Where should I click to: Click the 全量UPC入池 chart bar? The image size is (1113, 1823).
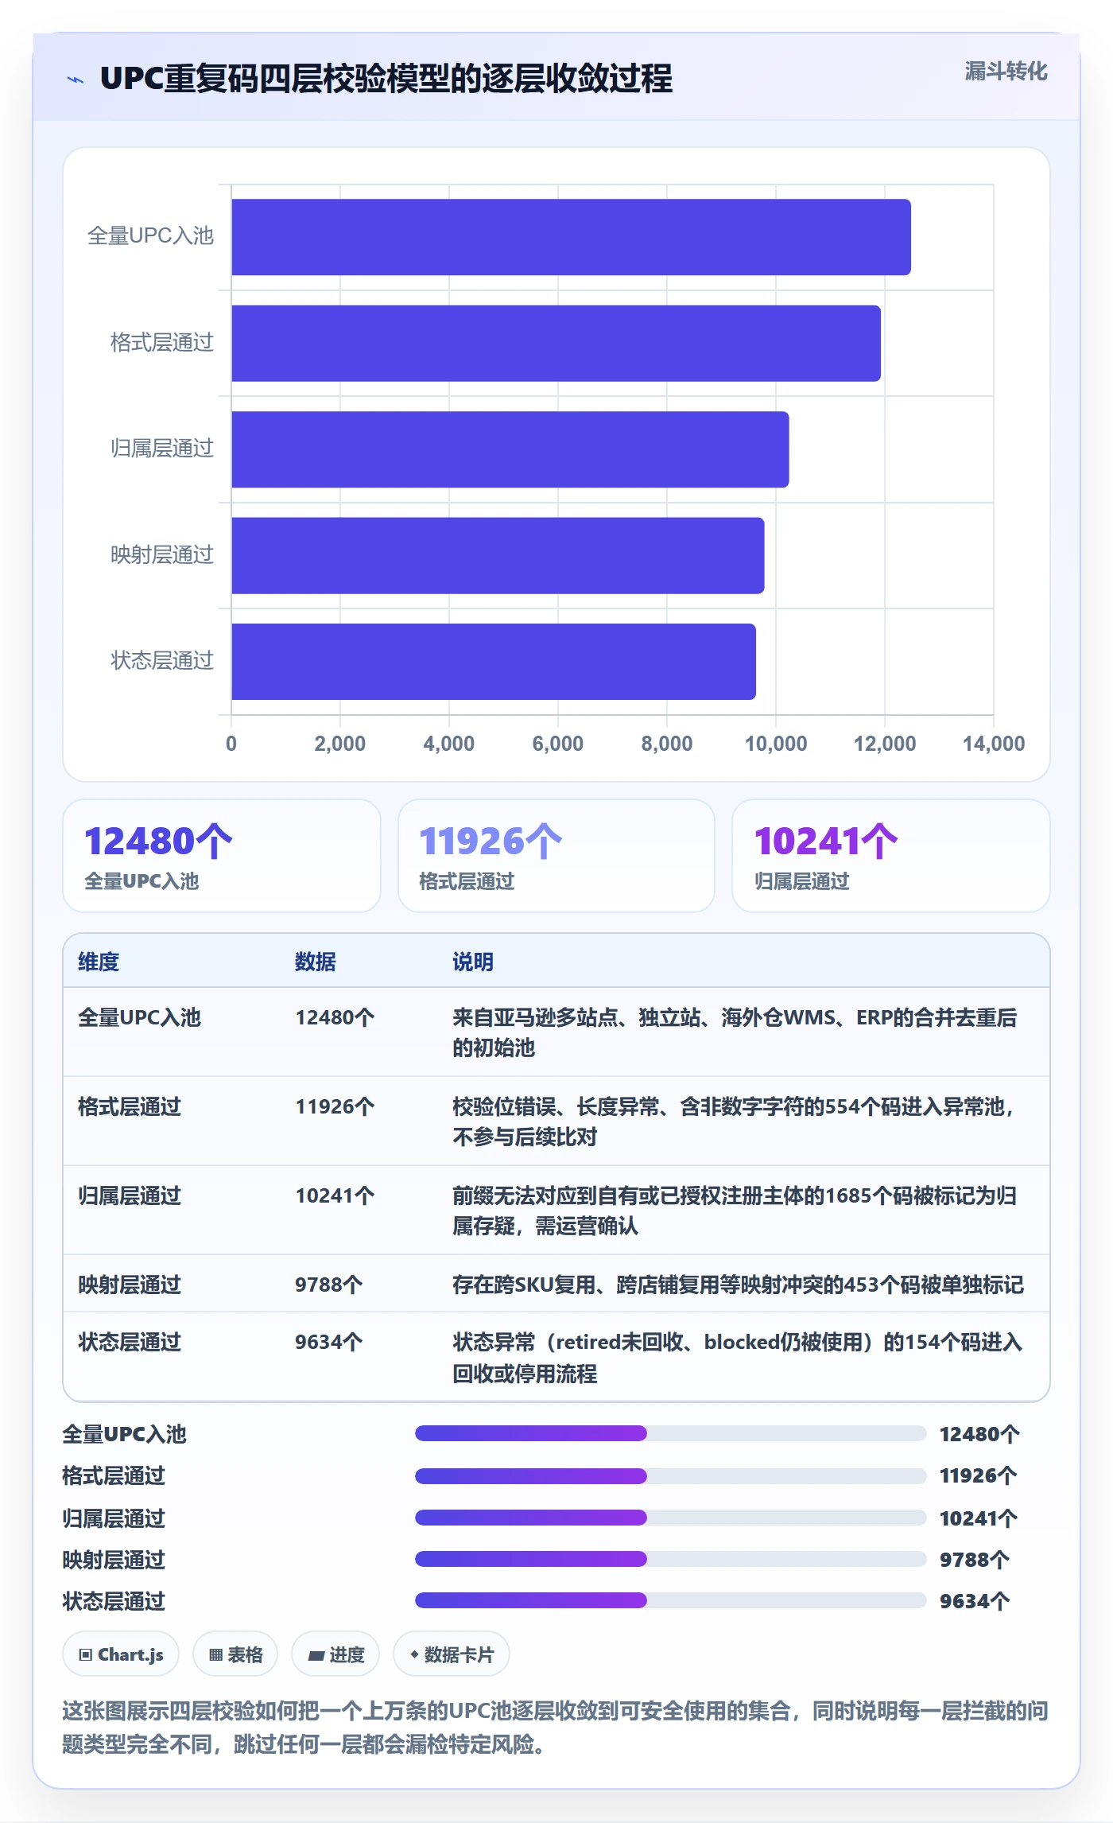point(571,237)
